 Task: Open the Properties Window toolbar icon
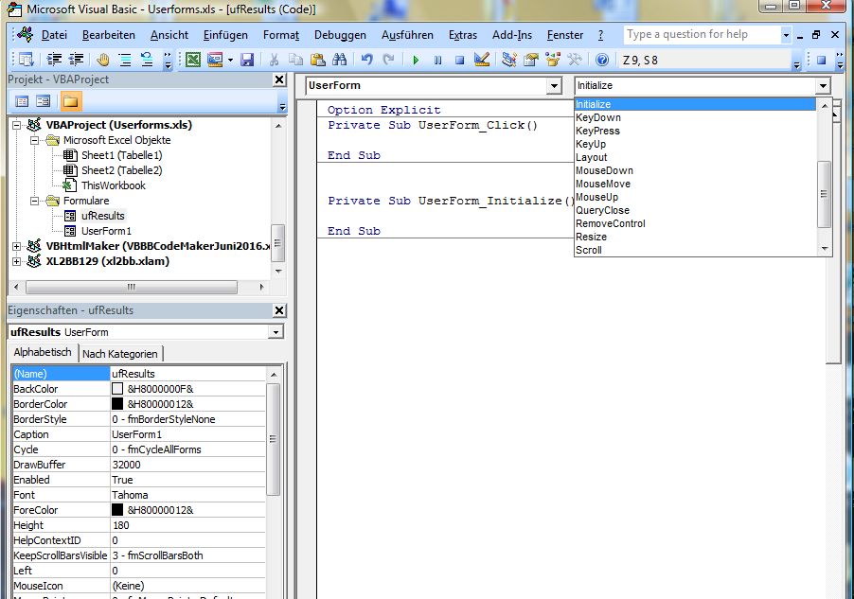tap(530, 60)
